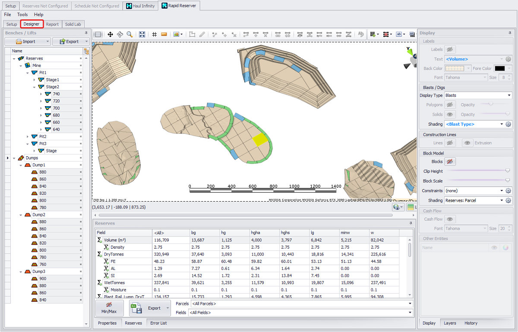Toggle the grid display icon
This screenshot has width=518, height=332.
(155, 35)
